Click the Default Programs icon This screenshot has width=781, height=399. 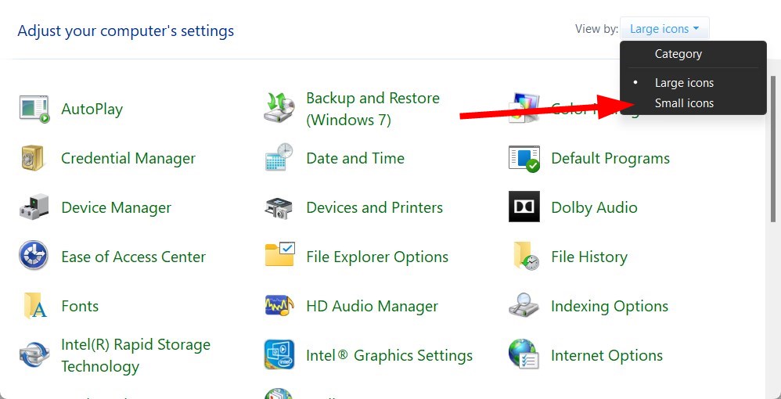coord(524,159)
